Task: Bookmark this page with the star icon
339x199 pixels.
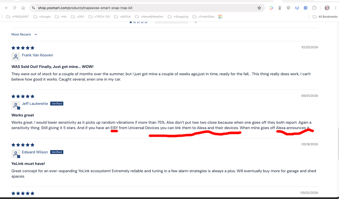Action: [x=259, y=8]
